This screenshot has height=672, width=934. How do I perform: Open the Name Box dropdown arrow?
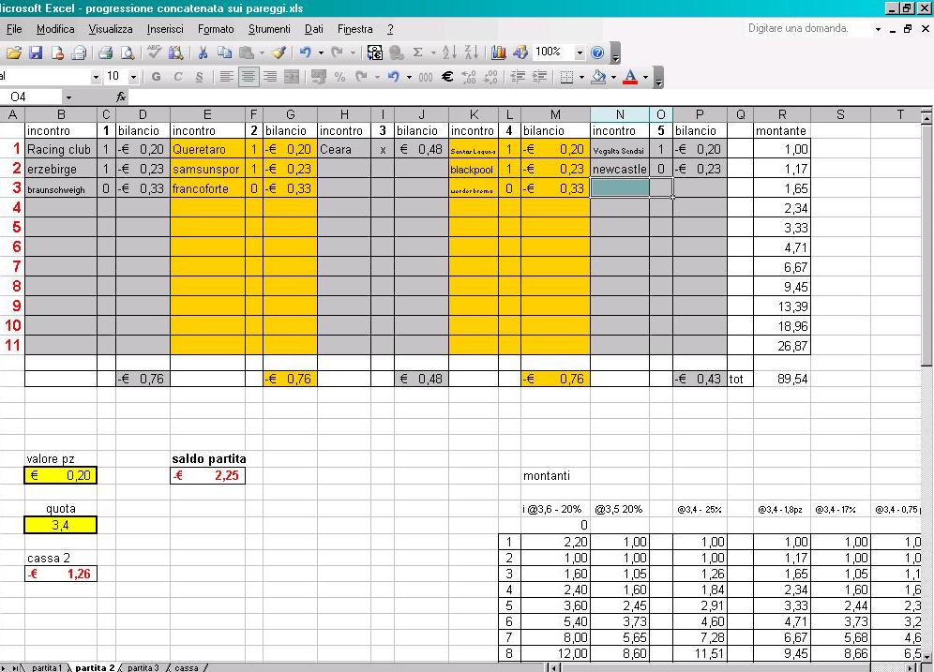tap(68, 97)
